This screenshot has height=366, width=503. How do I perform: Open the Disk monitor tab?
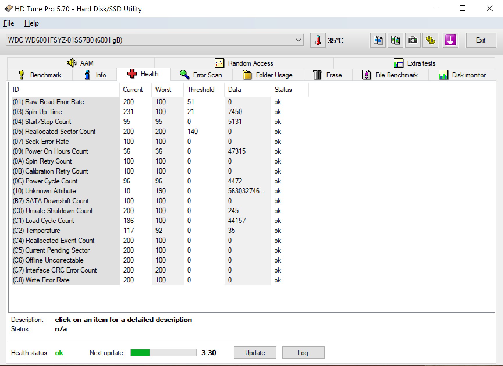click(462, 75)
